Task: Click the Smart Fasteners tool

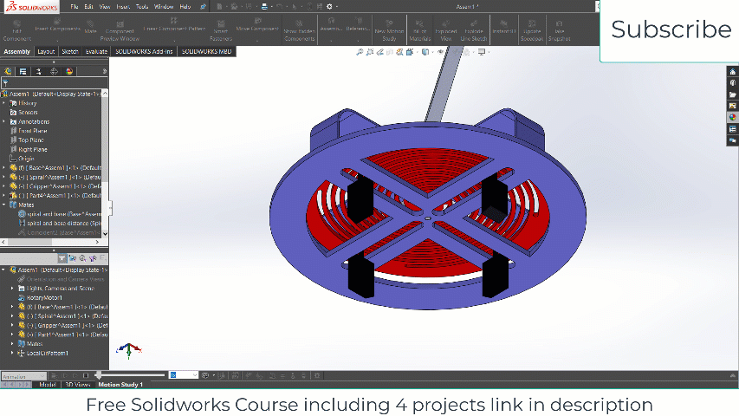Action: pyautogui.click(x=221, y=30)
